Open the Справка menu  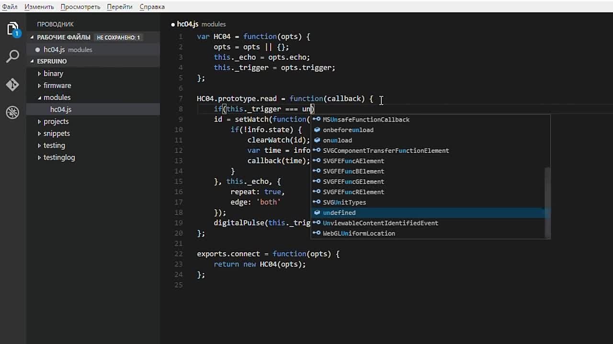point(152,7)
